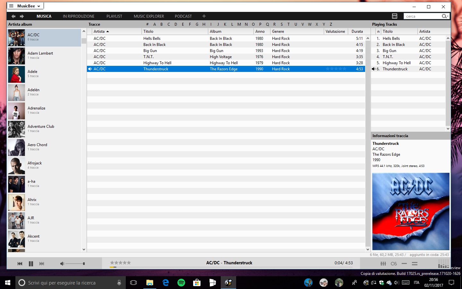
Task: Pause playback
Action: tap(31, 264)
